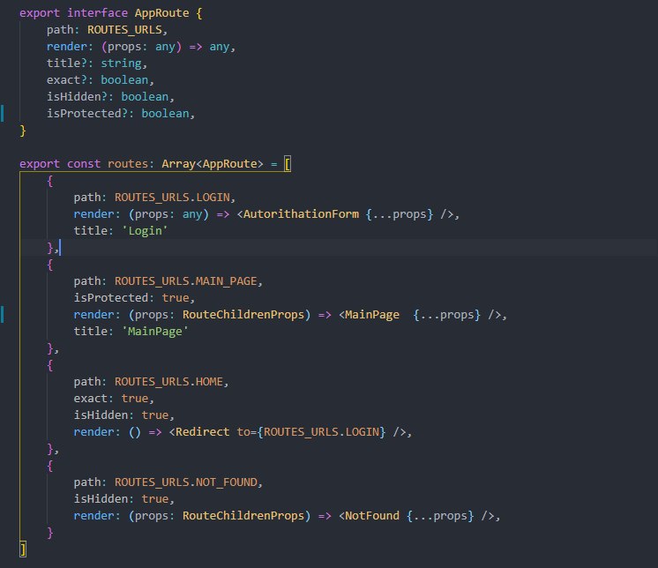
Task: Click 'ROUTES_URLS.NOT_FOUND' path value
Action: (x=185, y=482)
